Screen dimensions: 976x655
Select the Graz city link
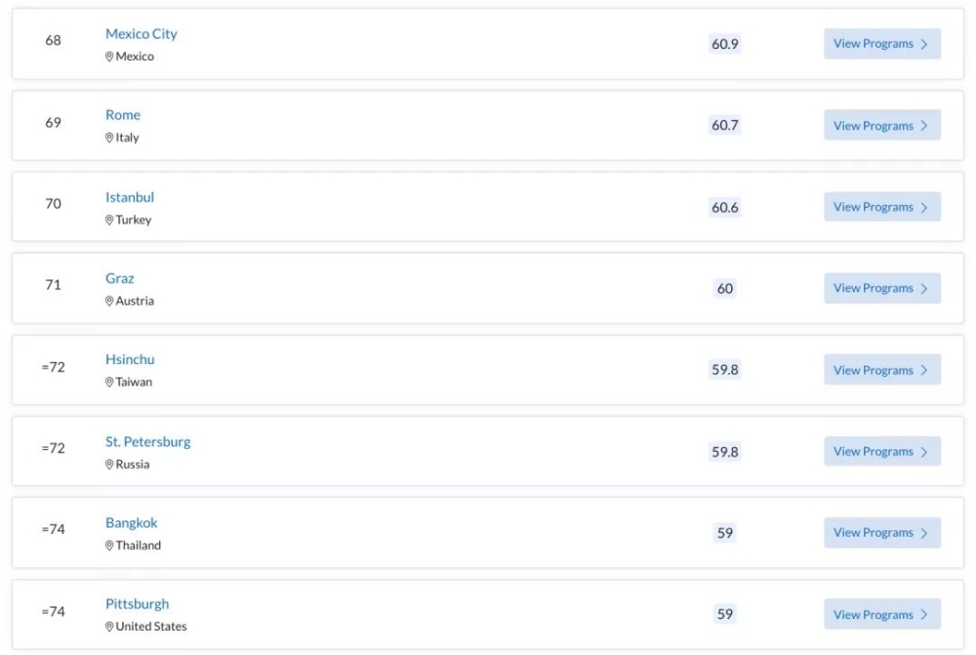119,277
